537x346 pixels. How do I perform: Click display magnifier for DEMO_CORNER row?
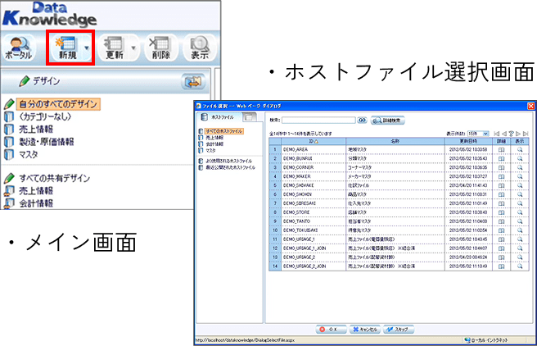pos(520,168)
